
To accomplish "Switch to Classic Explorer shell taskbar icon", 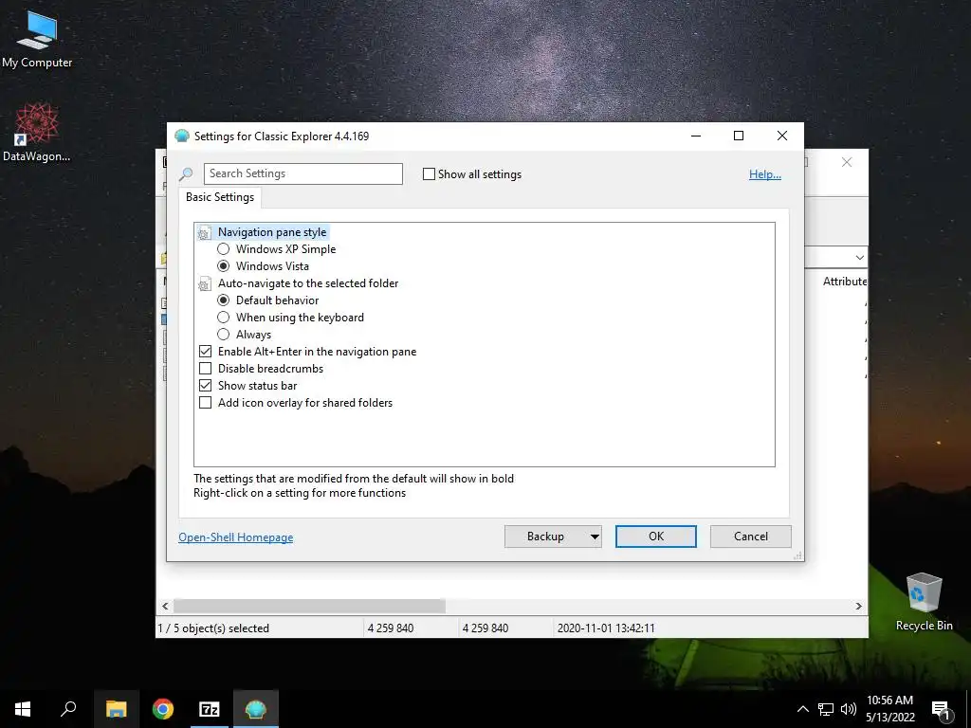I will point(256,709).
